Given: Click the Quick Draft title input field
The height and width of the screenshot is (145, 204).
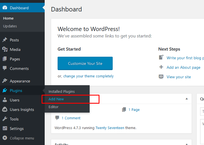Looking at the screenshot, I should (202, 111).
